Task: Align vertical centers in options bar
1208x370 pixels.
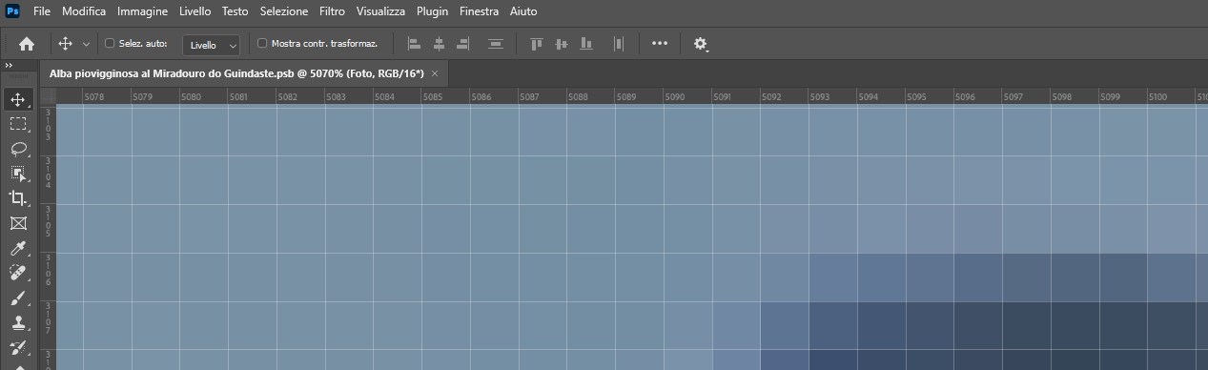Action: click(x=561, y=44)
